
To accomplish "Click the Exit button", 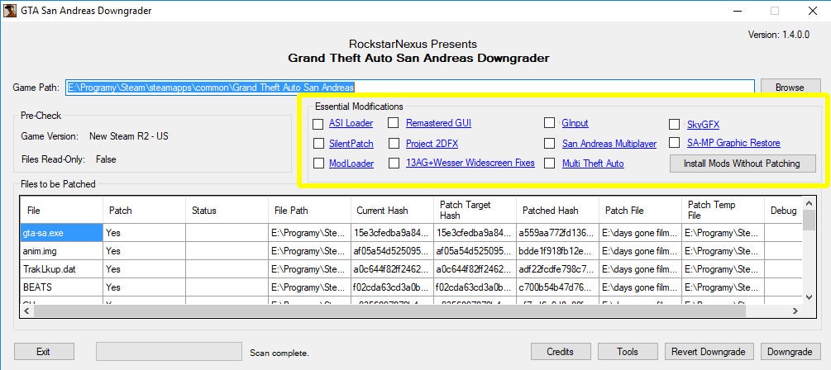I will point(44,352).
